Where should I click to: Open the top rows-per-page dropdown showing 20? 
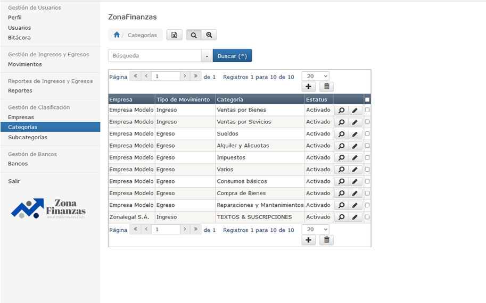pos(315,77)
